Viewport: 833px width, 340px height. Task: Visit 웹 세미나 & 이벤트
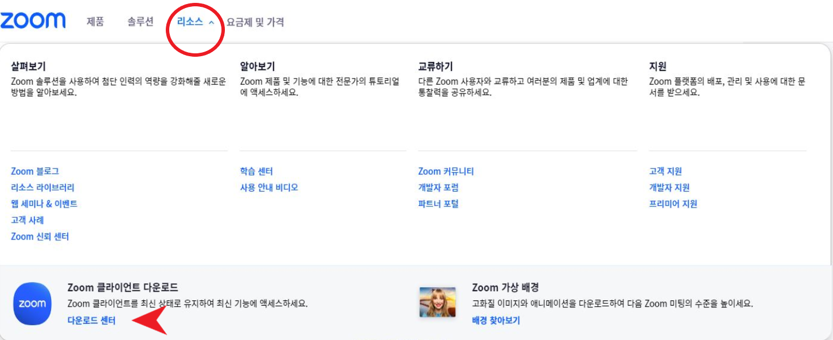point(44,204)
